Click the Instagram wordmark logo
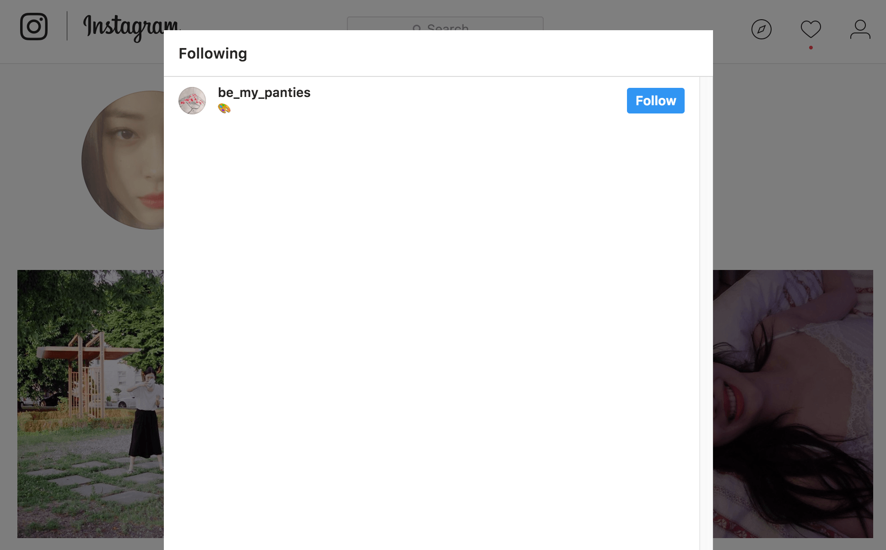The height and width of the screenshot is (550, 886). 130,27
